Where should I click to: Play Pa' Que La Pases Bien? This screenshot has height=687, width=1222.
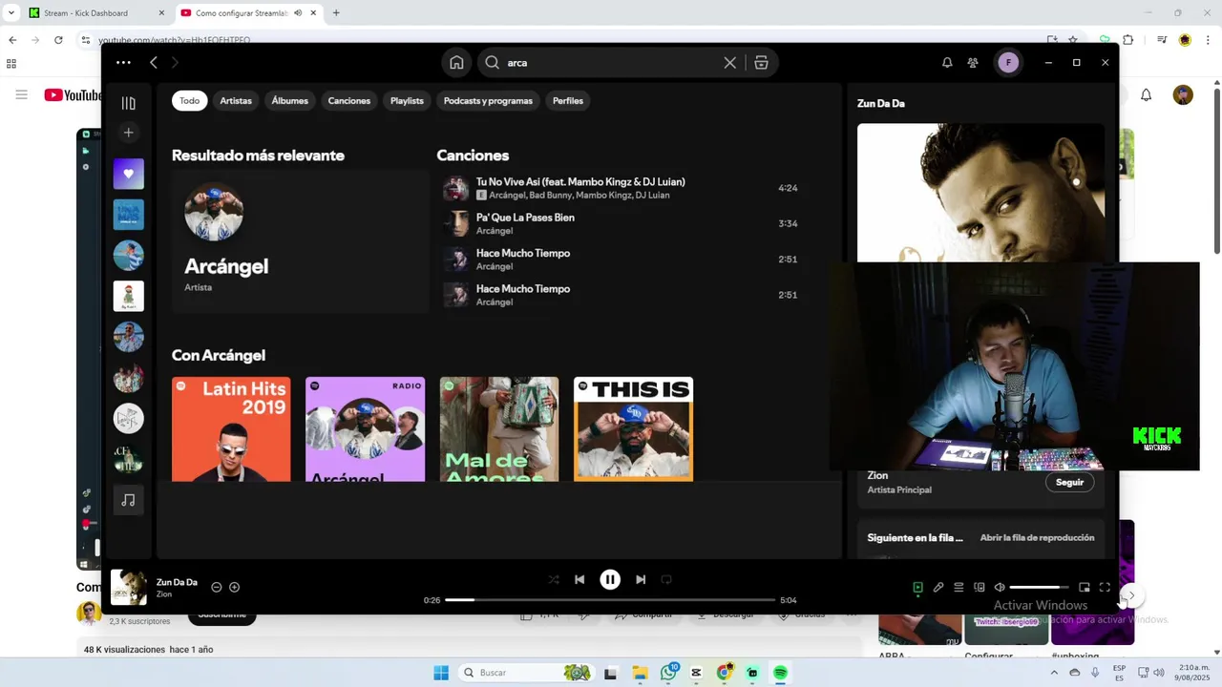click(x=621, y=223)
